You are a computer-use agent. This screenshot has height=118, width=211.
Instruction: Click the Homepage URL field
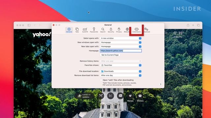tap(121, 51)
